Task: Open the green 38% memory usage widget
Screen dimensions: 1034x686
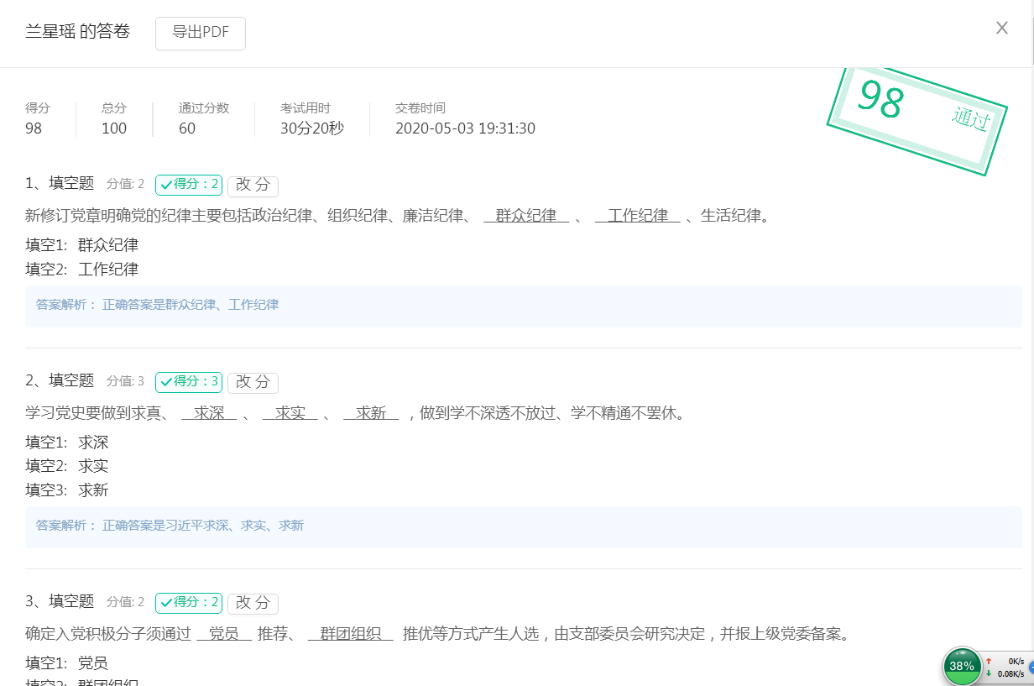Action: (962, 666)
